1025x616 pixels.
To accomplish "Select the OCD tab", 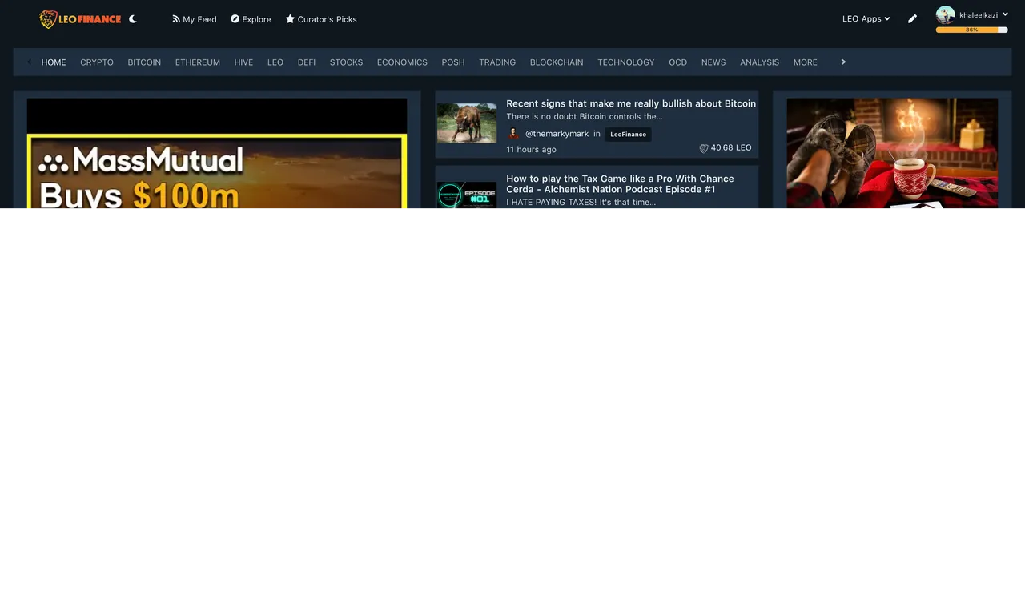I will click(678, 62).
